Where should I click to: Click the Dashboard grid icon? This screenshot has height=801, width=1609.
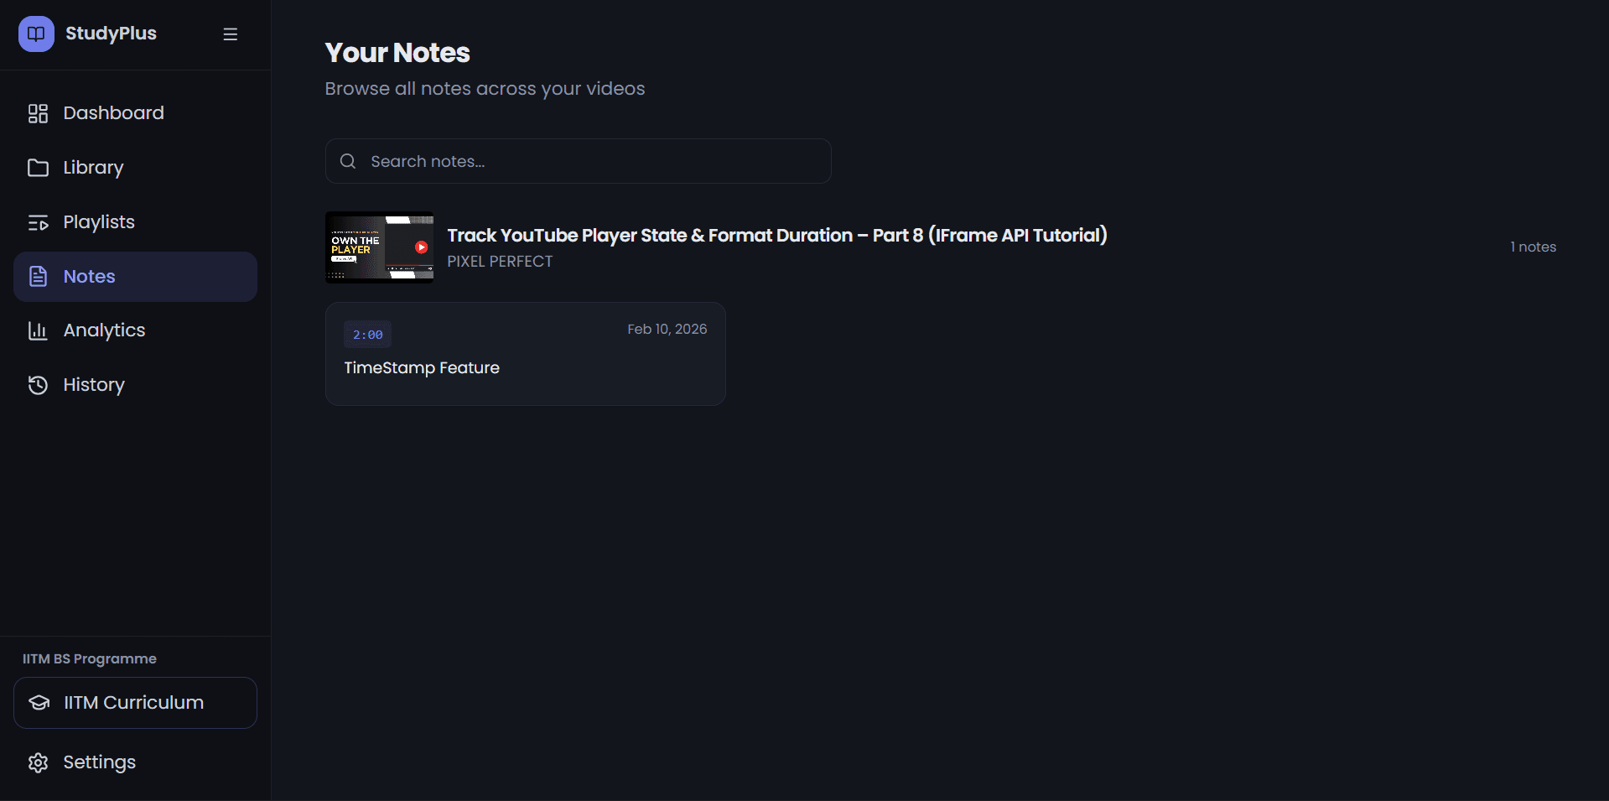click(38, 113)
